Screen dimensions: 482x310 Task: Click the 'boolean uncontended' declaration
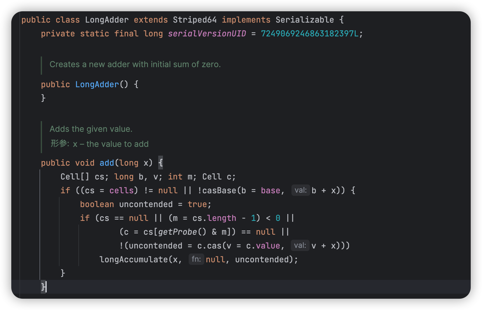[x=127, y=204]
